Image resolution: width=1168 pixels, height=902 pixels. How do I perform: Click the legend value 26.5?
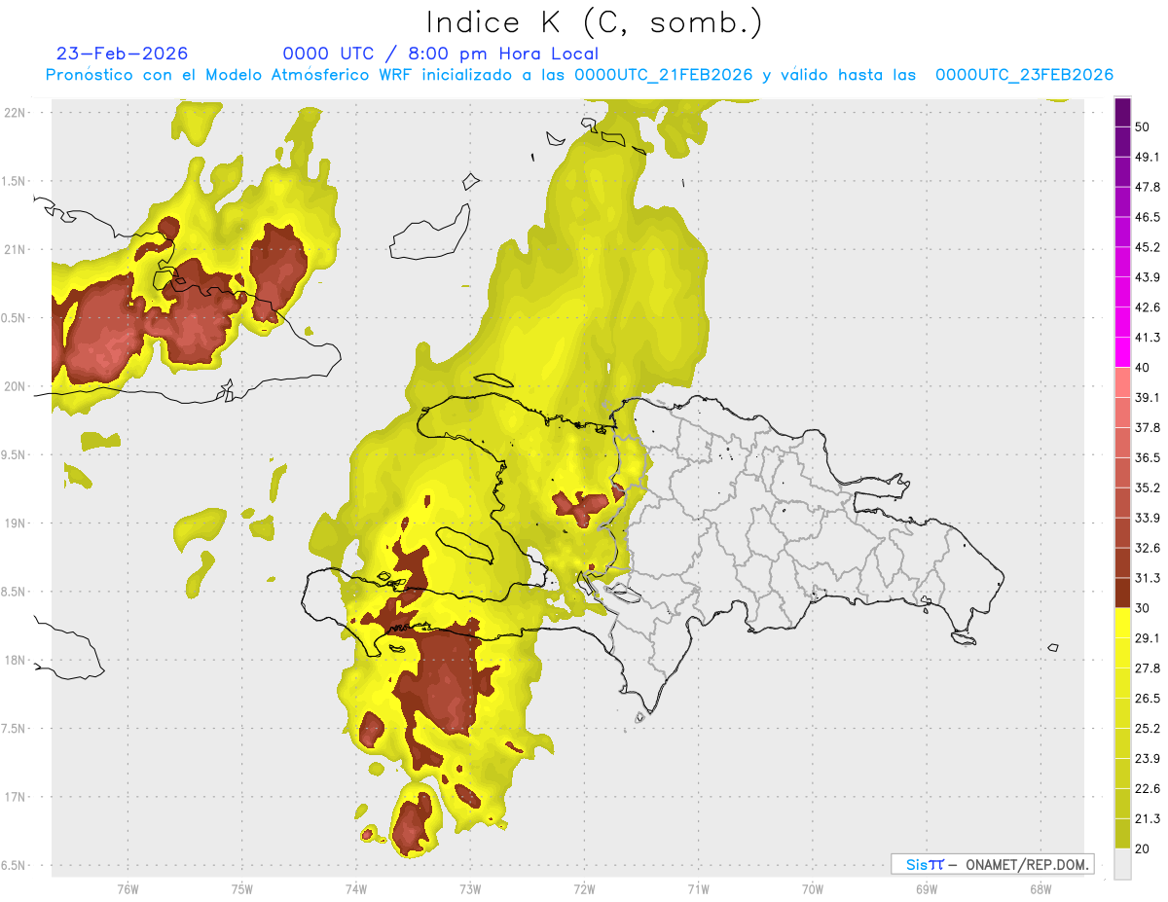[x=1148, y=699]
